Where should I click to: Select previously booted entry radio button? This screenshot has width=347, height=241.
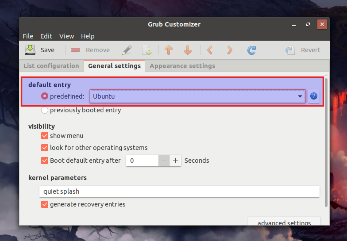[x=45, y=110]
